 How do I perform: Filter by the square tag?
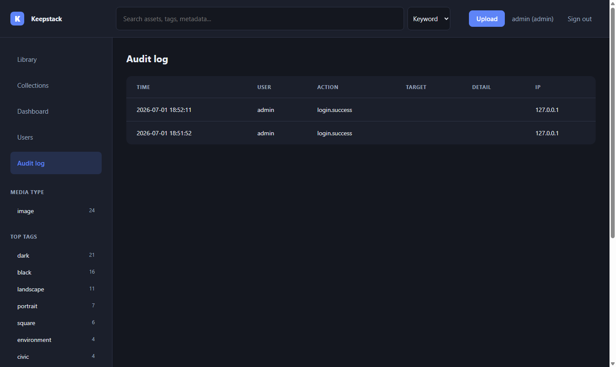coord(56,323)
